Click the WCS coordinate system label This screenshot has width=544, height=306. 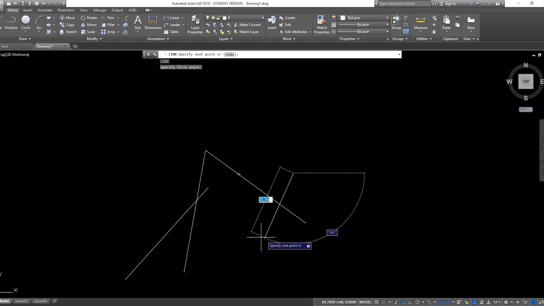(x=526, y=109)
